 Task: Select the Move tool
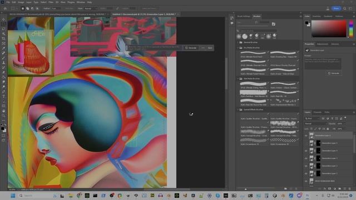(x=3, y=19)
